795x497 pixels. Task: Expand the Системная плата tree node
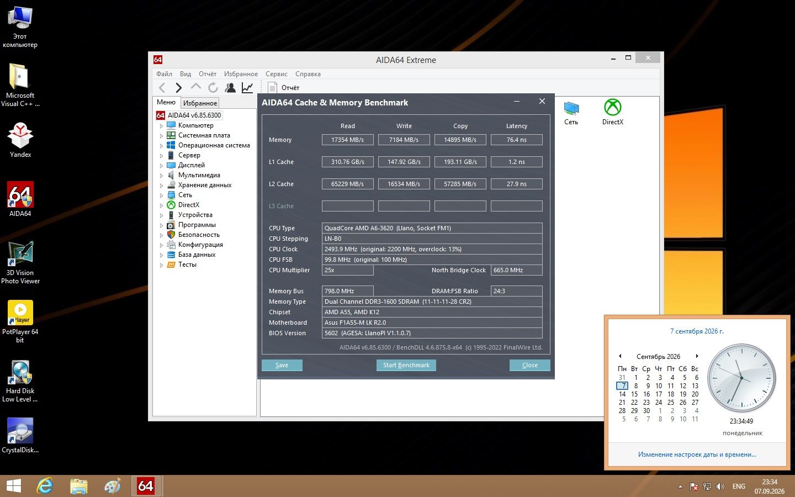tap(162, 136)
